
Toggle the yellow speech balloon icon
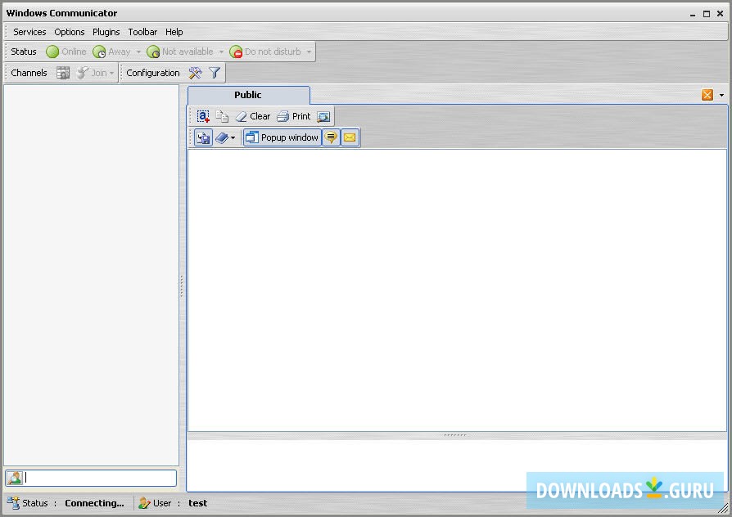point(331,137)
